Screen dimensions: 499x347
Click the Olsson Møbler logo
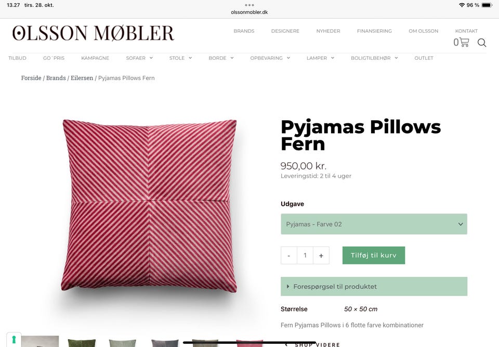coord(93,33)
